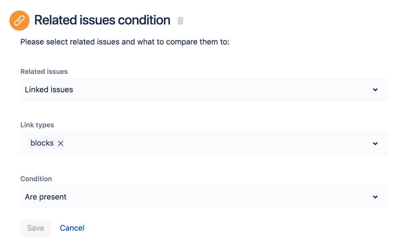Focus the empty area right of the blocks tag
This screenshot has height=249, width=402.
(217, 143)
